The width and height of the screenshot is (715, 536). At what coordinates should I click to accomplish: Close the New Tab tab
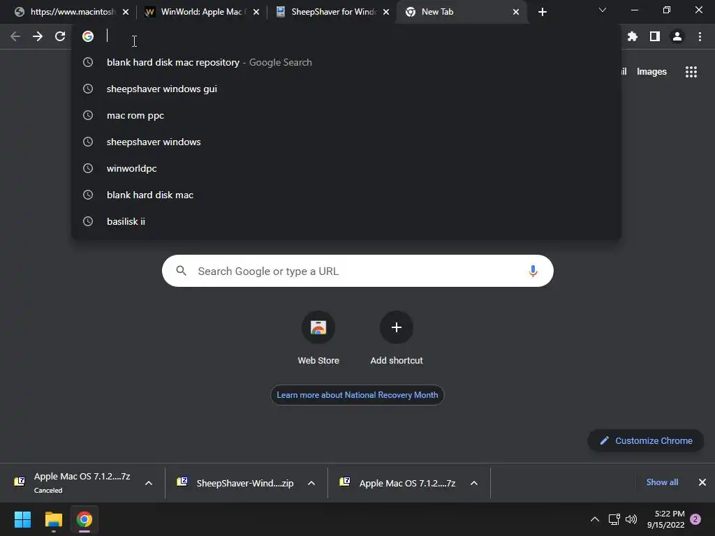point(516,12)
